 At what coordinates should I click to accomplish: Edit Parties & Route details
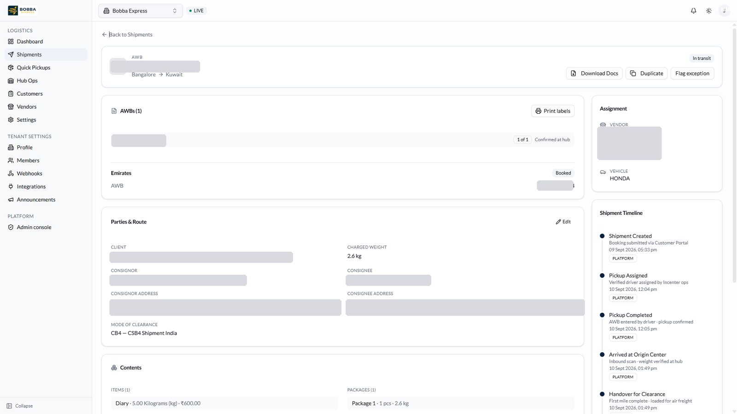point(563,222)
